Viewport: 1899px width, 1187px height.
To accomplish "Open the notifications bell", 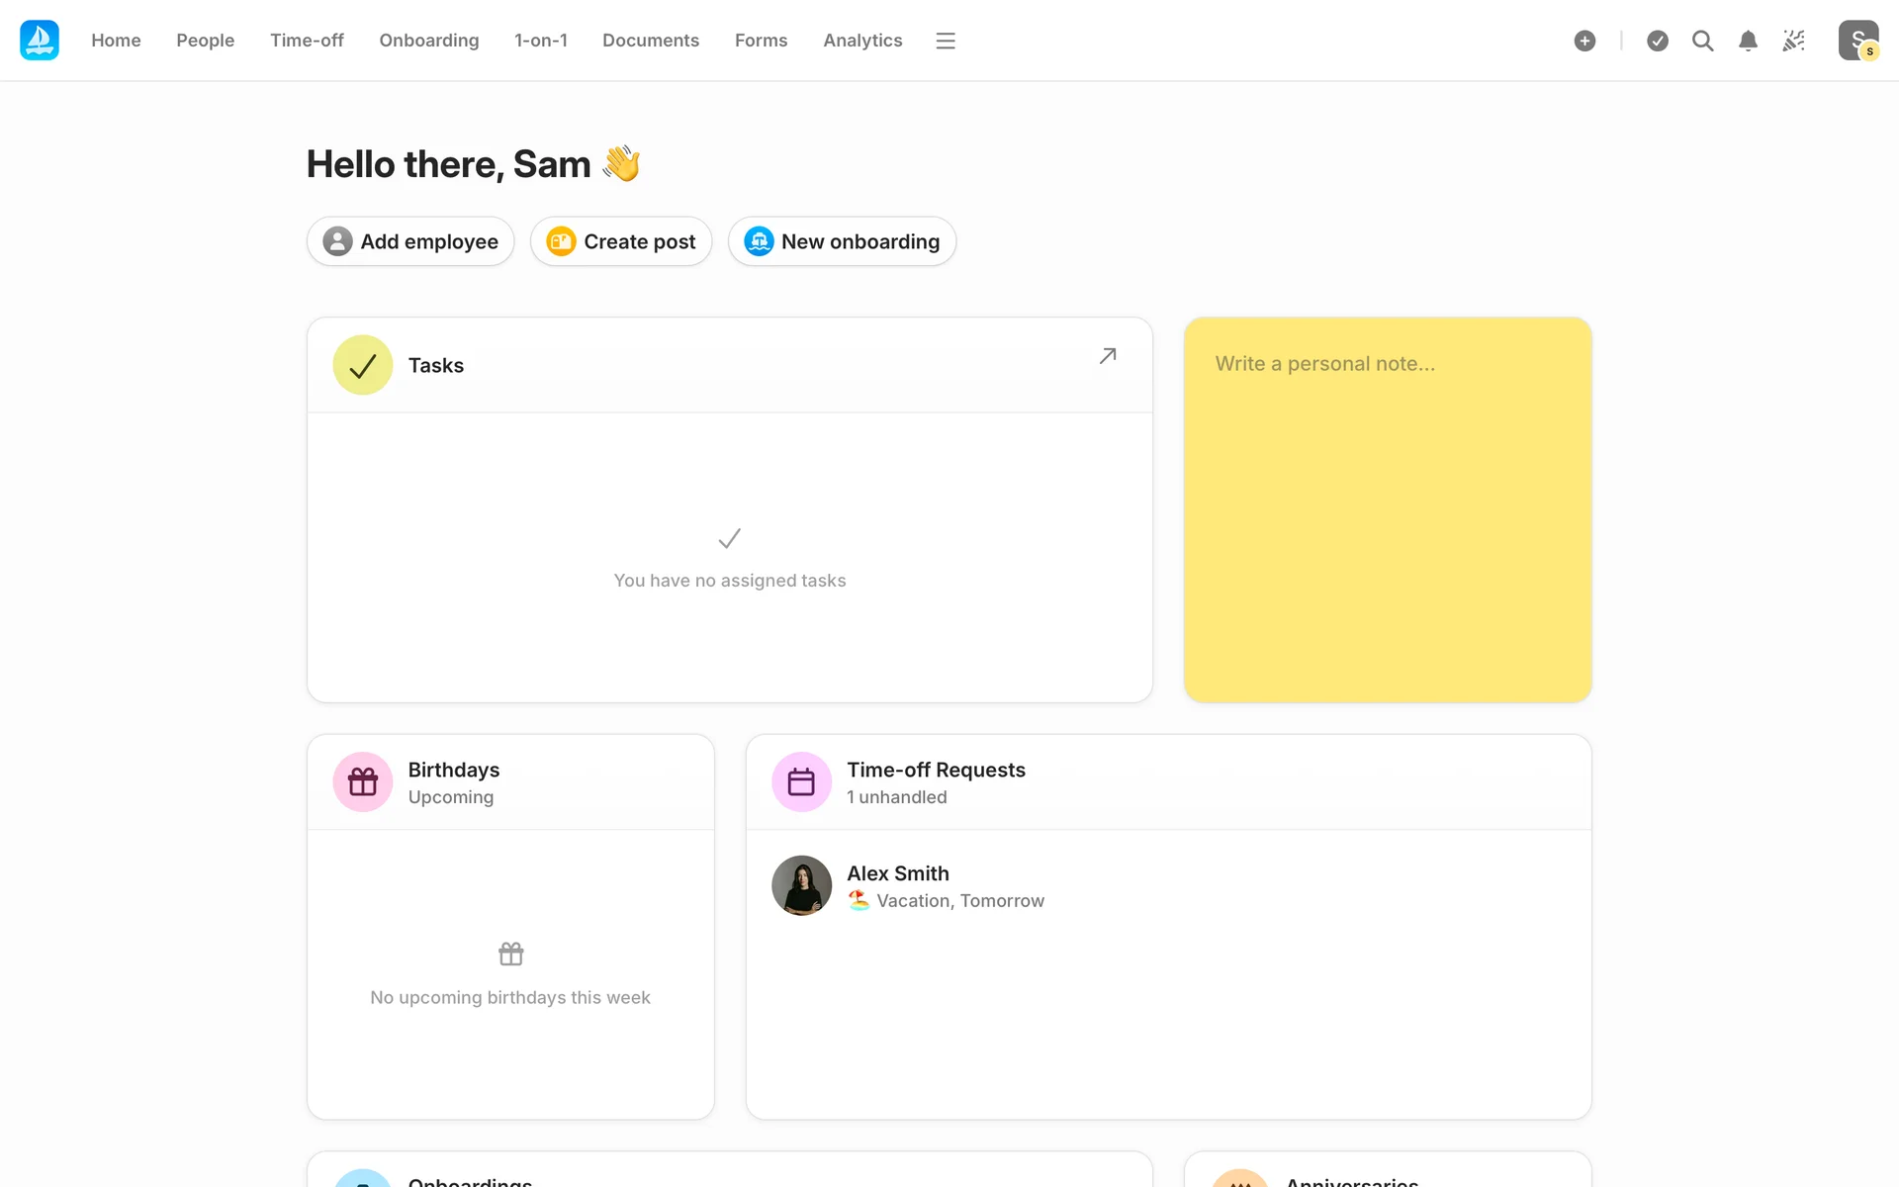I will point(1748,41).
